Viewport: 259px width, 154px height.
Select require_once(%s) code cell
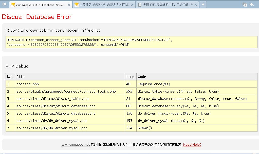[197, 84]
